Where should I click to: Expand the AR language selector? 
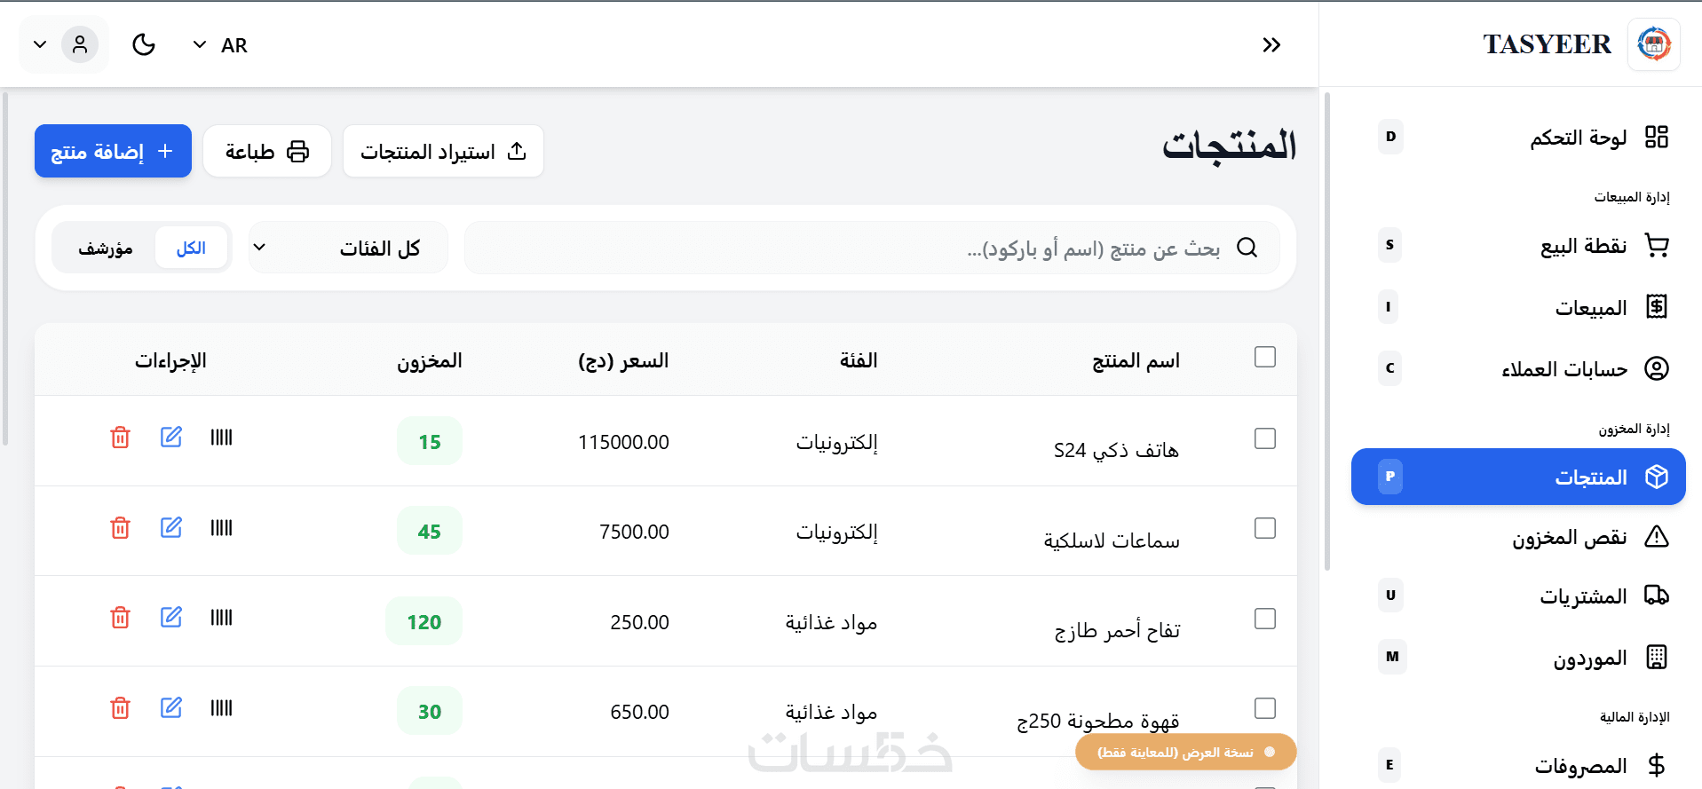coord(220,45)
